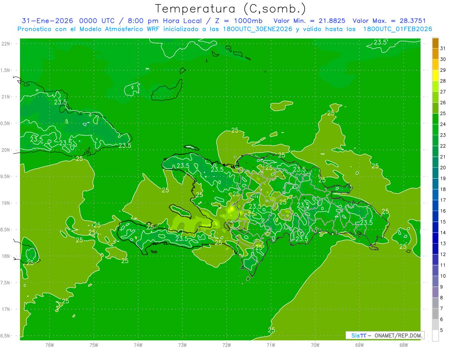The image size is (453, 350).
Task: Click the purple colorbar swatch between 9 and 10
Action: pyautogui.click(x=436, y=281)
